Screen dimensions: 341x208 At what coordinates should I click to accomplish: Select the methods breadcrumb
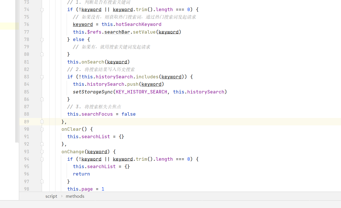75,196
